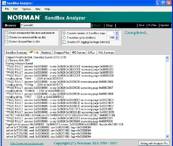Click the log line with offset 0x7C800000
The width and height of the screenshot is (173, 146).
coord(48,127)
